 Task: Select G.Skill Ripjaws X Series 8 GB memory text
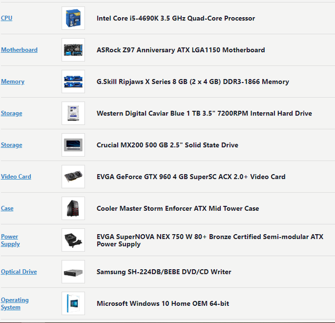coord(193,82)
